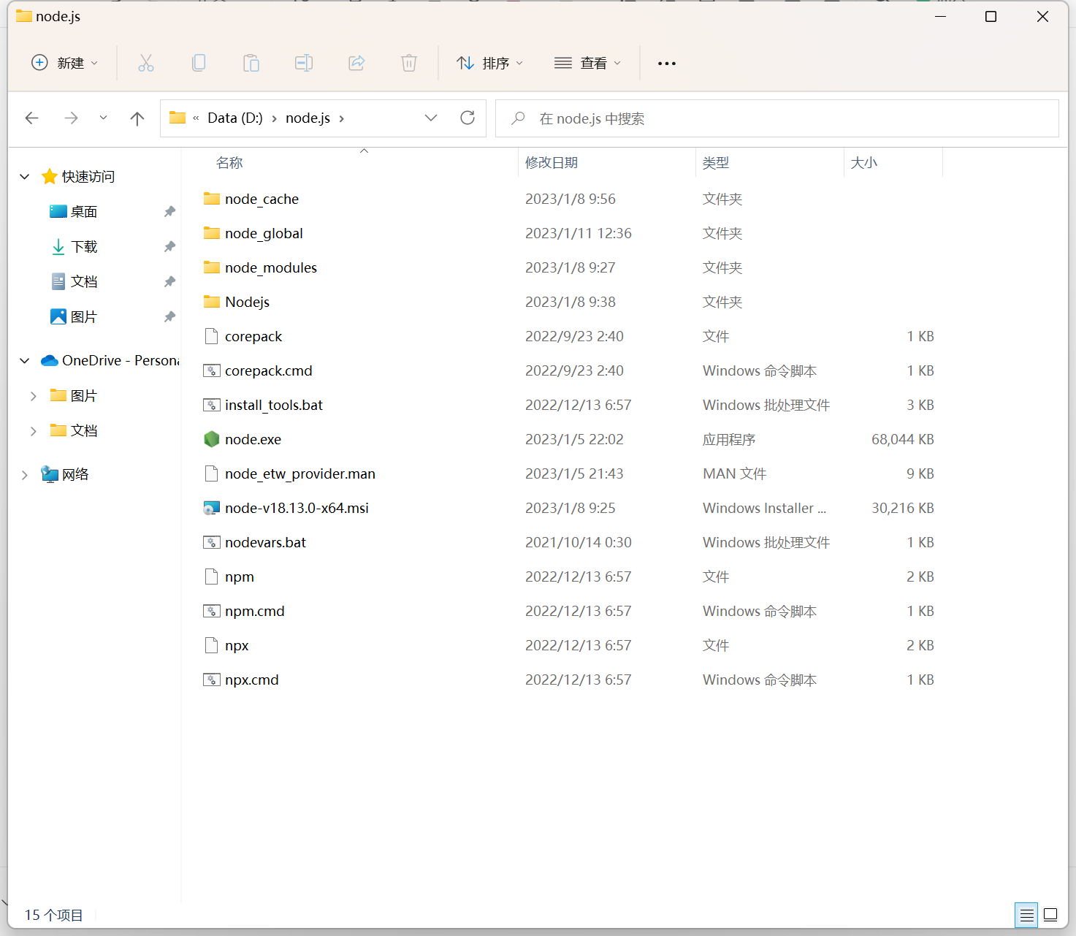Click the Share icon in toolbar
The image size is (1076, 936).
[x=356, y=64]
